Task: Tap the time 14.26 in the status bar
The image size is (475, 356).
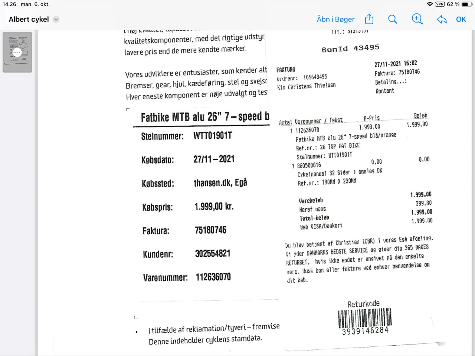Action: (9, 4)
